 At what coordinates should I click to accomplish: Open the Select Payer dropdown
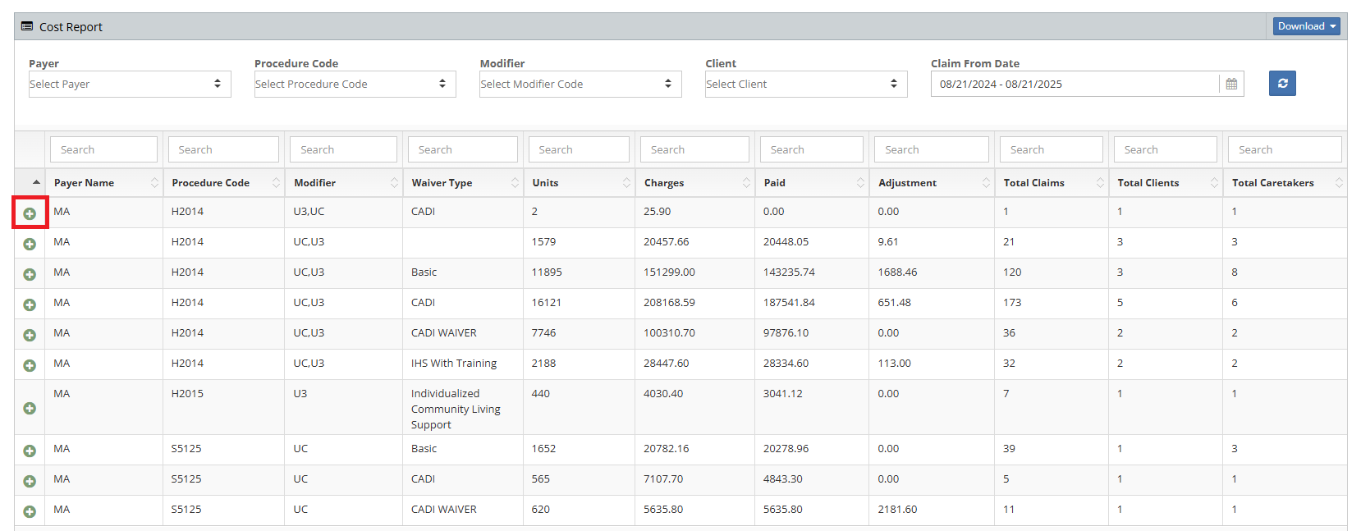click(130, 84)
